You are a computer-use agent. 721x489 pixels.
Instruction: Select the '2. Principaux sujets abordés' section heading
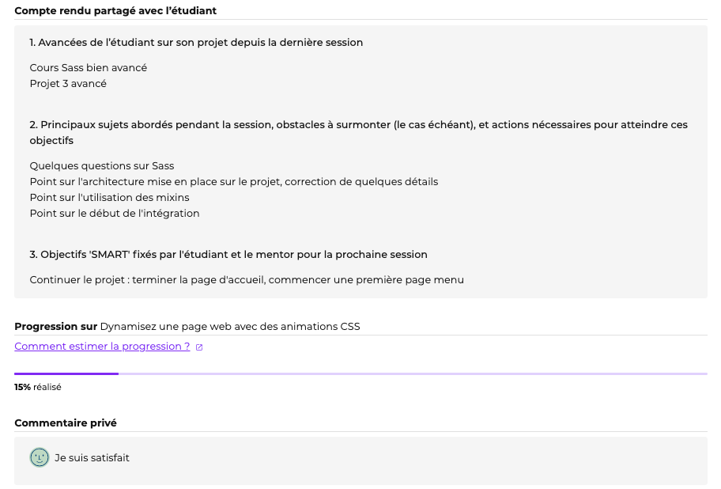358,125
